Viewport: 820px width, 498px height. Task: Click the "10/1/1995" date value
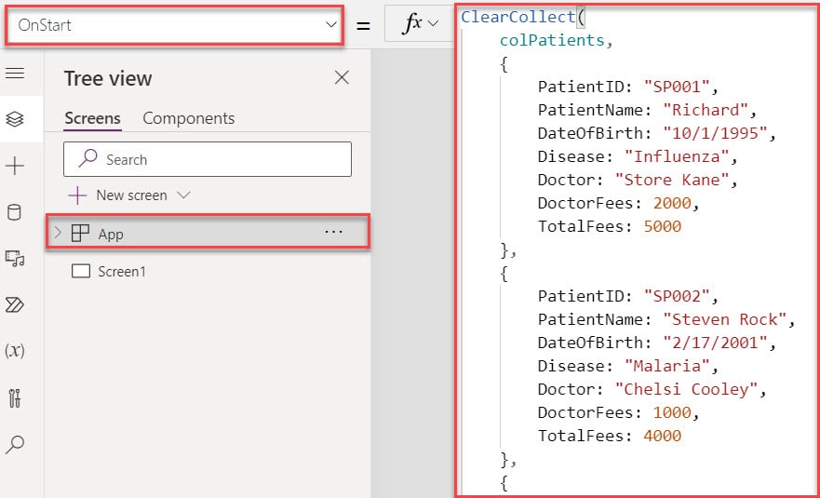pos(715,133)
